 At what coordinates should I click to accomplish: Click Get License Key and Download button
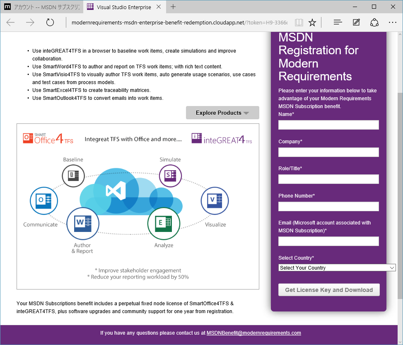[x=329, y=290]
